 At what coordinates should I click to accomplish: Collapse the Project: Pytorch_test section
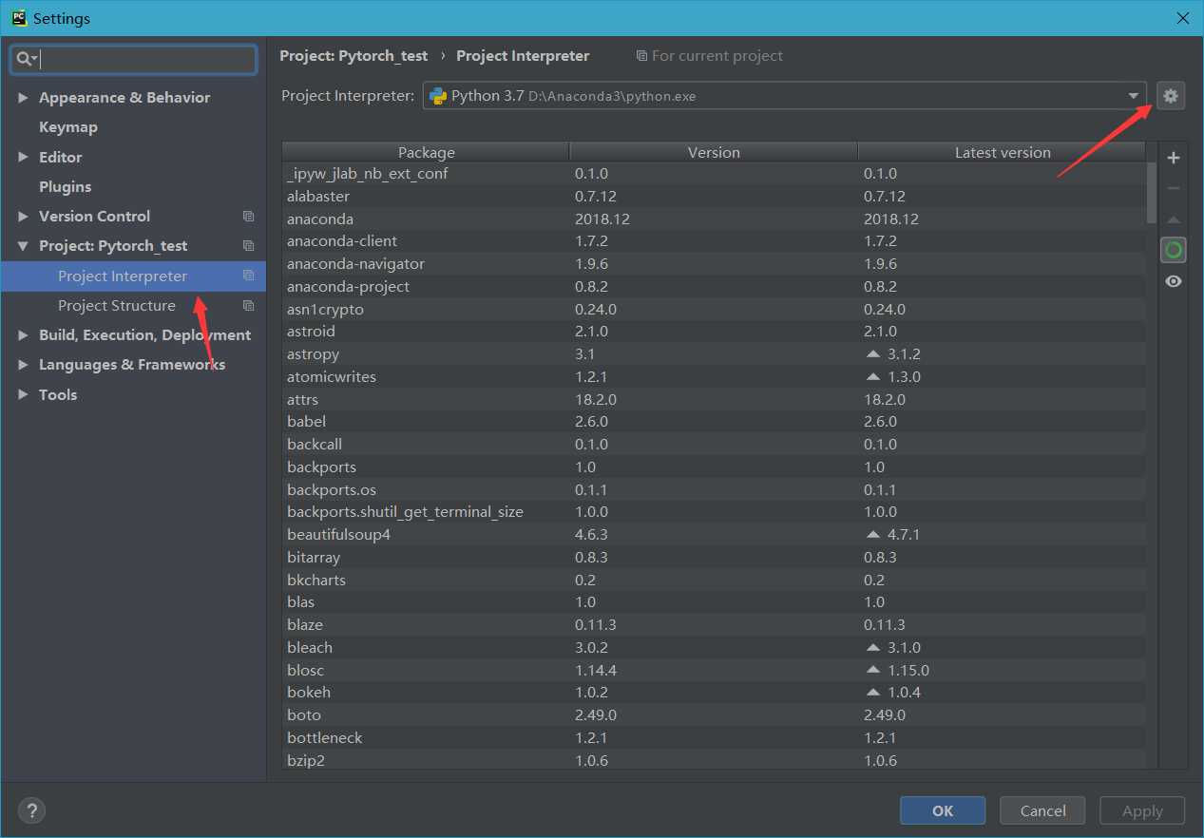coord(23,246)
